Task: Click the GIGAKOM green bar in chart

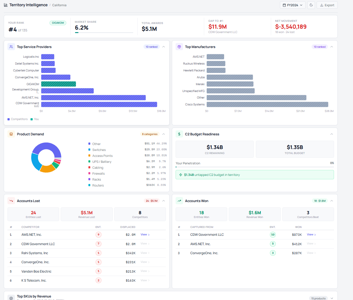Action: [59, 84]
